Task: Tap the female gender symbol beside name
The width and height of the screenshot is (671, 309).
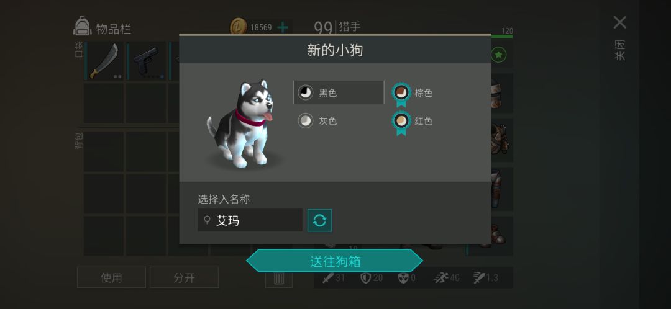Action: [x=207, y=220]
